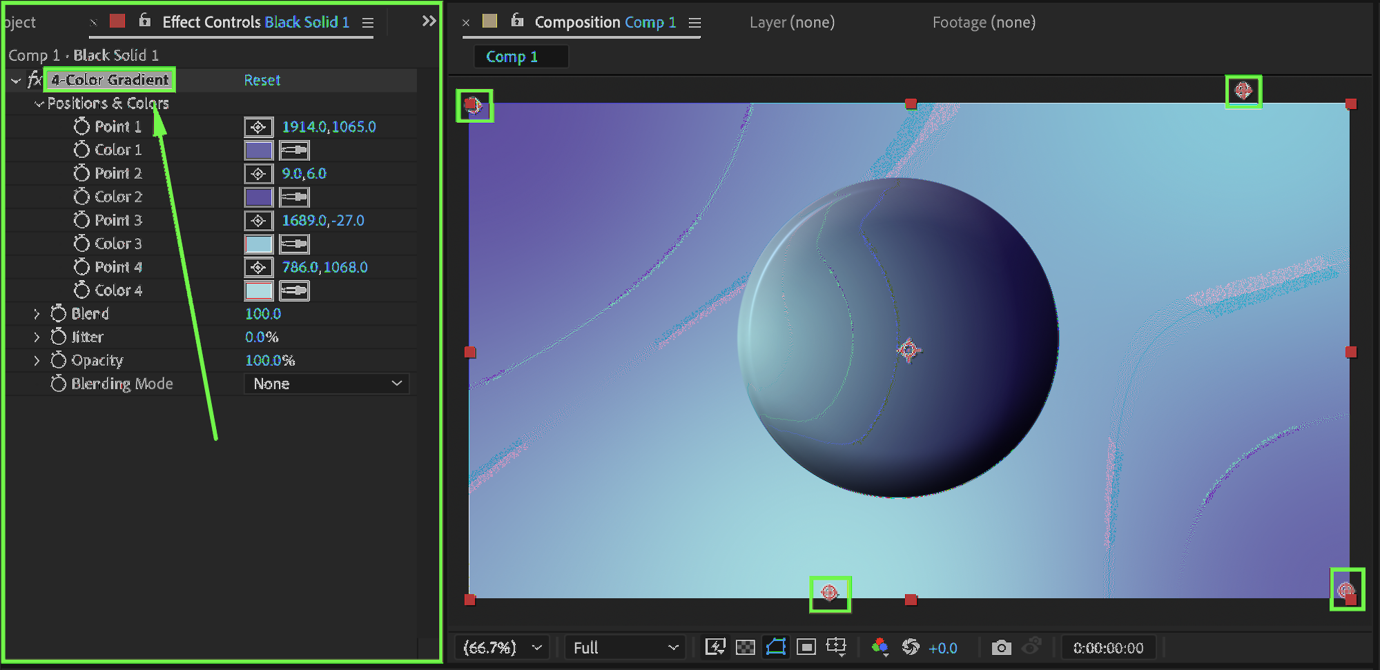1380x670 pixels.
Task: Pick Color 3 with the eyedropper
Action: coord(294,244)
